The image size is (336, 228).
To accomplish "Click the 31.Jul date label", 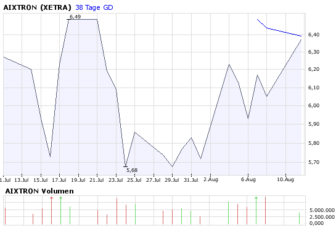I will coord(191,180).
